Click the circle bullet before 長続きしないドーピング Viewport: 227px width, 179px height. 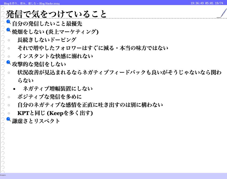point(9,40)
